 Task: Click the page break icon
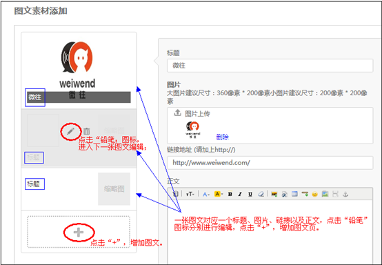point(336,195)
